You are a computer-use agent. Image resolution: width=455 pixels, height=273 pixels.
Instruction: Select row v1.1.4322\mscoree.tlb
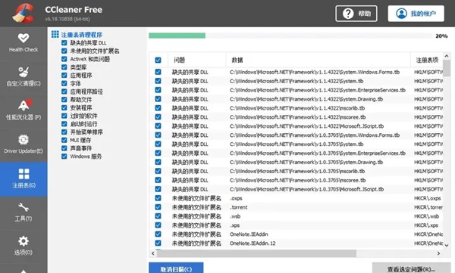[297, 117]
